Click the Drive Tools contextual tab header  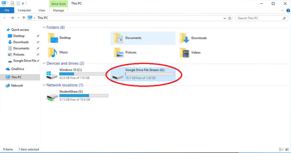[58, 4]
